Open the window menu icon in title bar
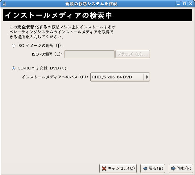The width and height of the screenshot is (195, 175). tap(4, 4)
